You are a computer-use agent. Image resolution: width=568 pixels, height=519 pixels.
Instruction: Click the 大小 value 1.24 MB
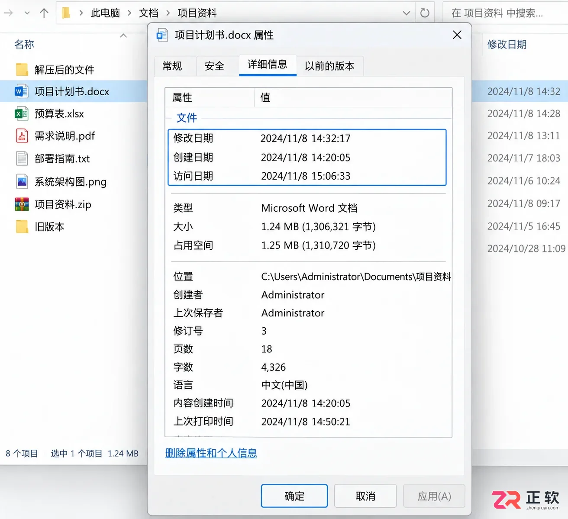(318, 226)
